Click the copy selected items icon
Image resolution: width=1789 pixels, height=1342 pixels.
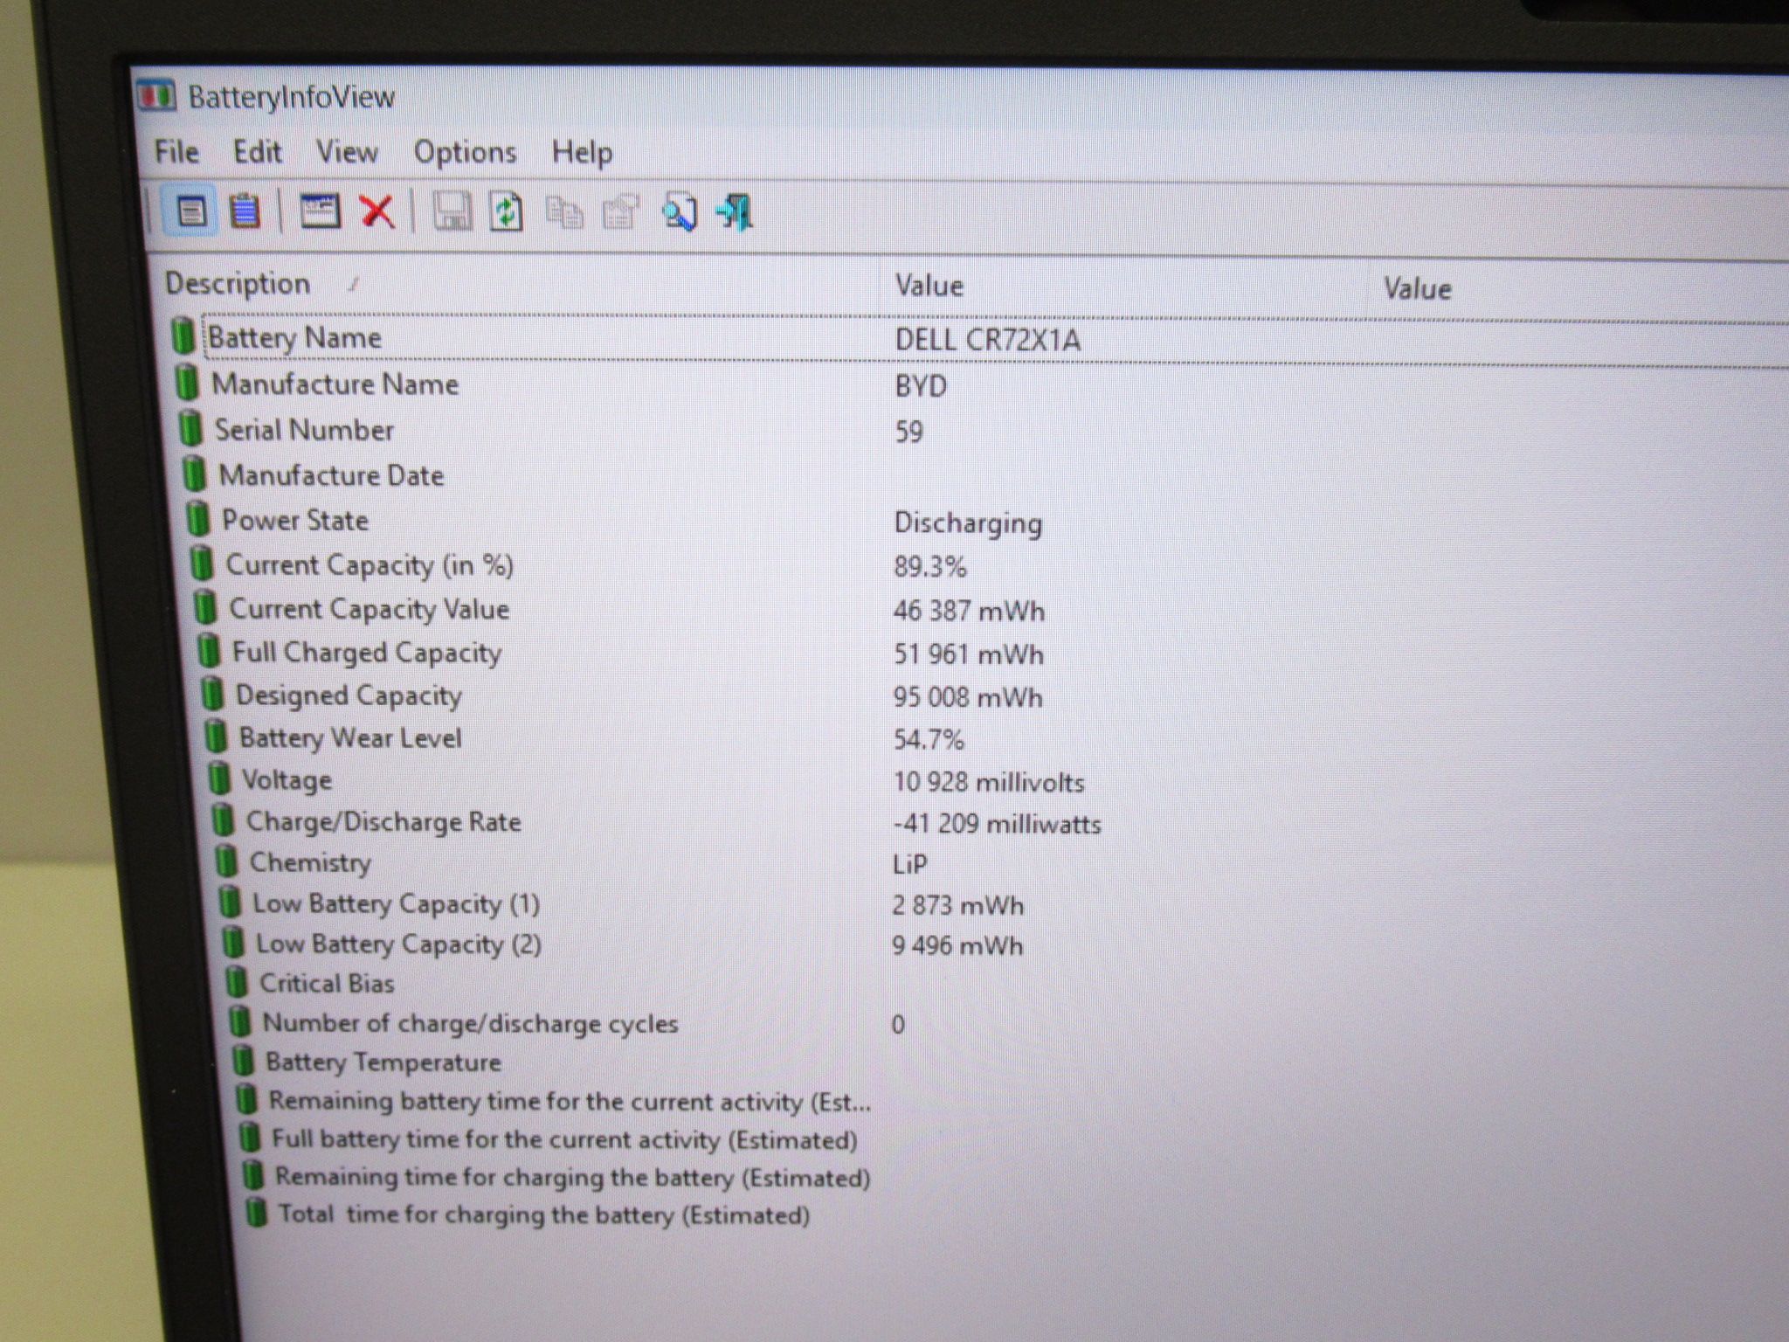(564, 213)
